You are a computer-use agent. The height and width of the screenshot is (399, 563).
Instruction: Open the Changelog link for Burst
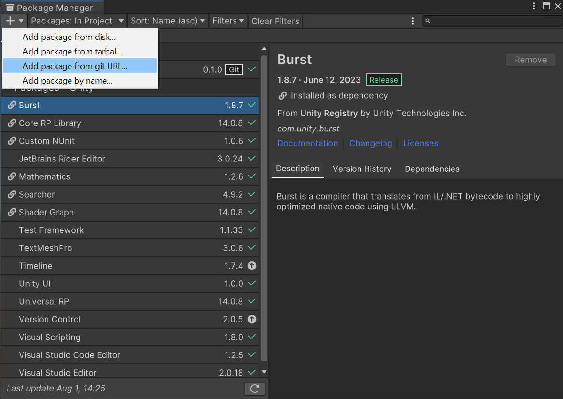click(x=370, y=143)
